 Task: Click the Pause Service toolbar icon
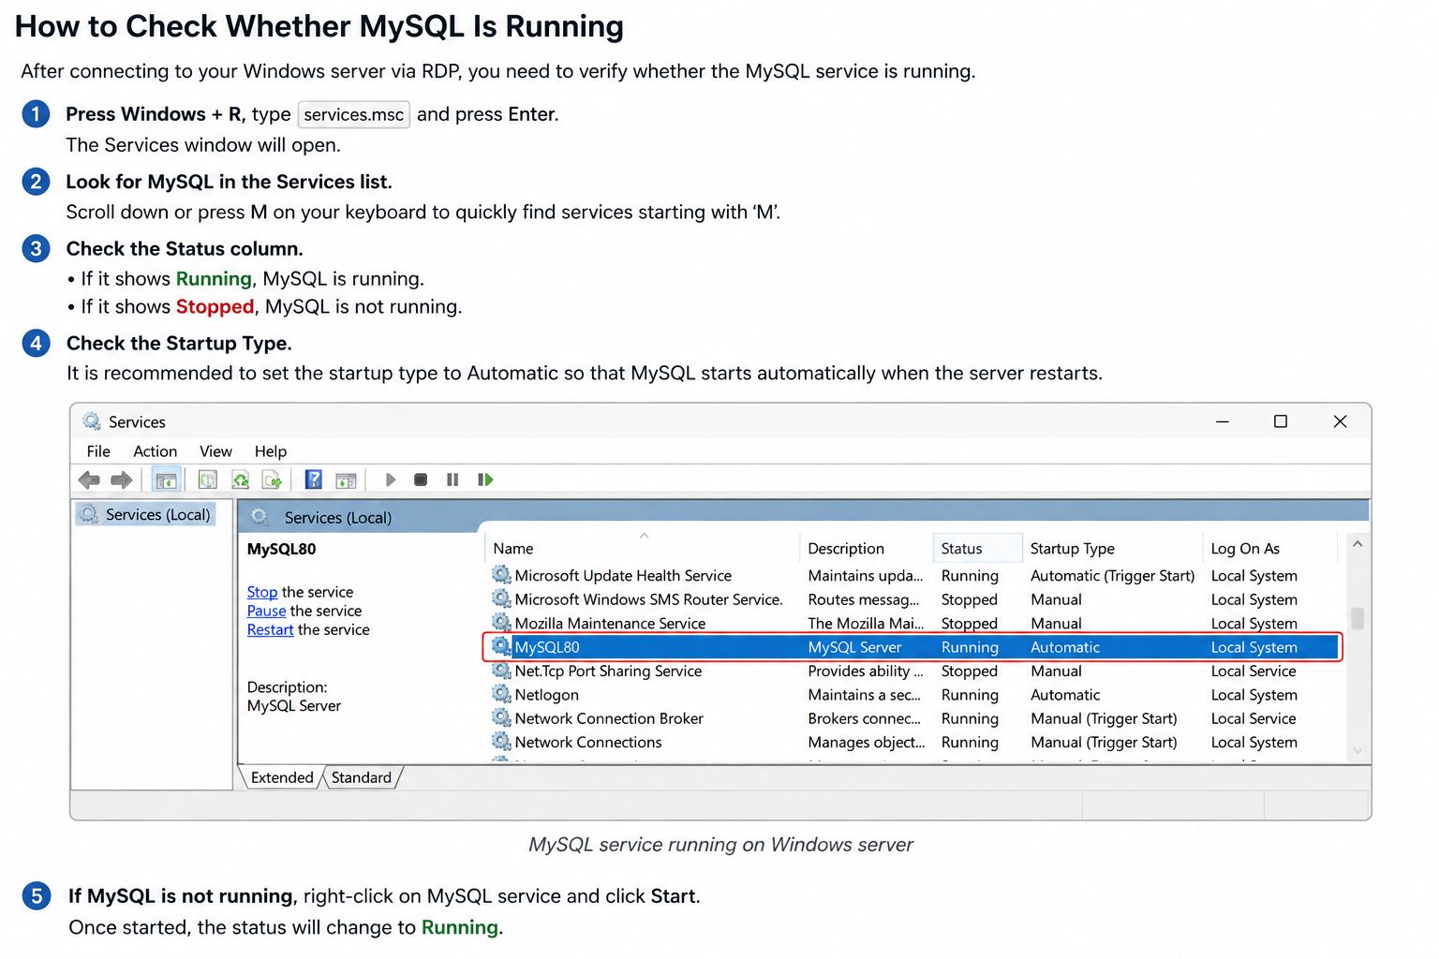coord(452,479)
